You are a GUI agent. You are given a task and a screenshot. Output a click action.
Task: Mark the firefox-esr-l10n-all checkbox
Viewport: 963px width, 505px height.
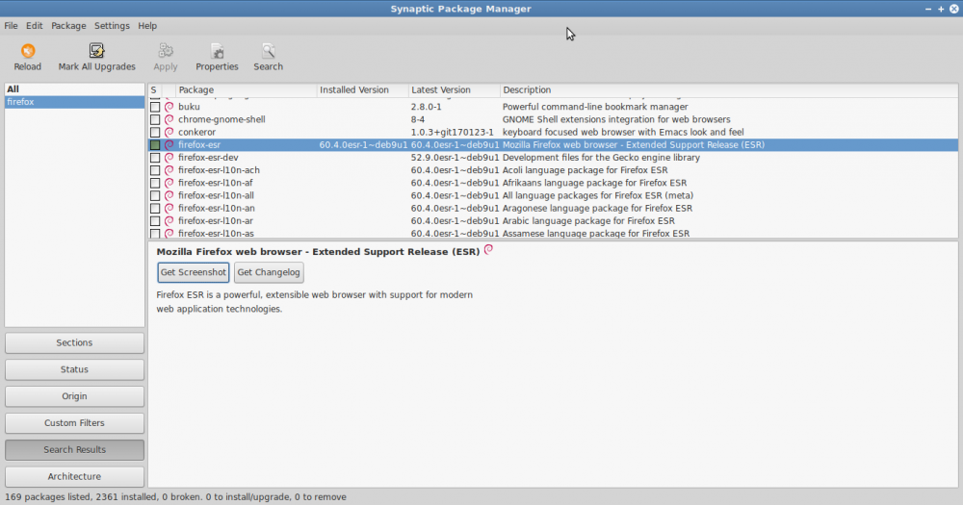[155, 195]
